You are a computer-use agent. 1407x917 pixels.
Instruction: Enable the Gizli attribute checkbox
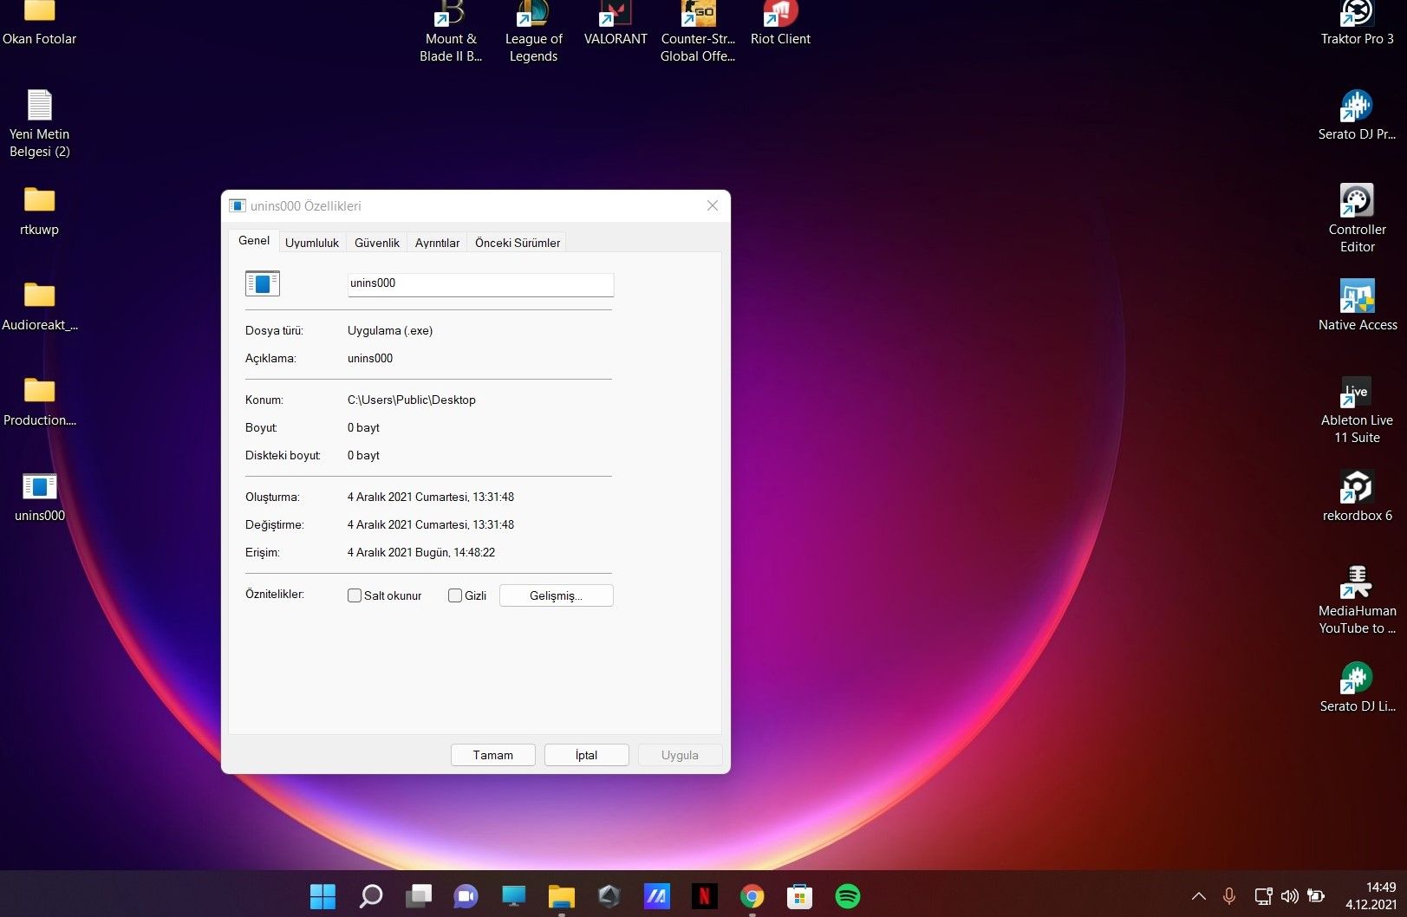pos(455,595)
